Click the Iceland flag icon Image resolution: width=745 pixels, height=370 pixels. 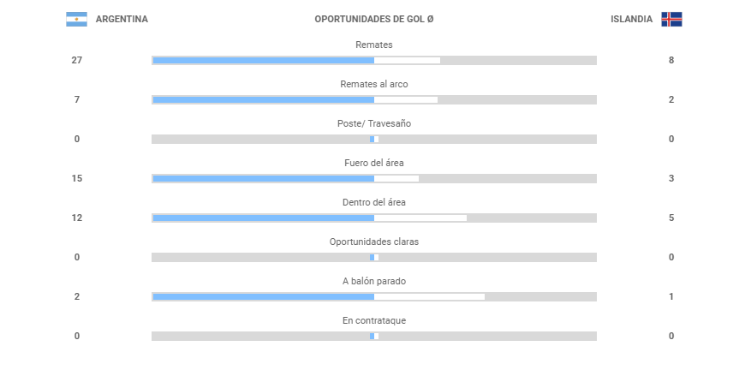(671, 19)
